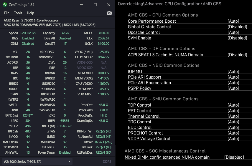Maximize the ZenTimings window

click(x=95, y=5)
